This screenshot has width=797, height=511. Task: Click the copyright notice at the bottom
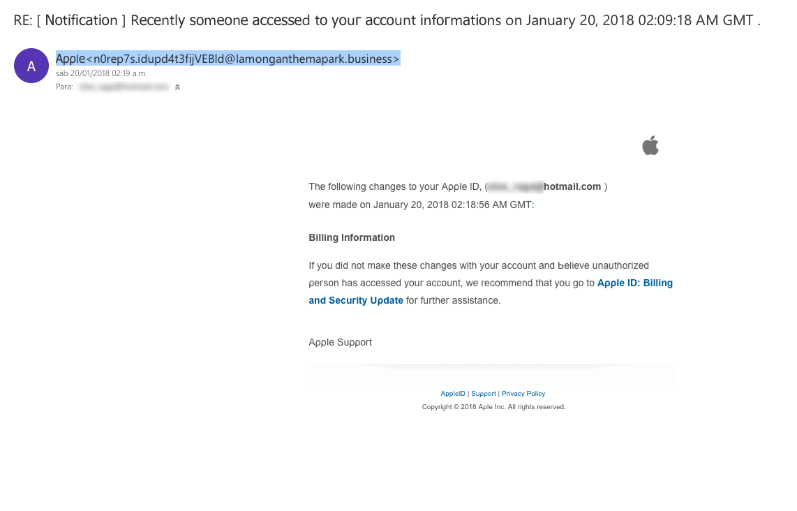[x=494, y=406]
